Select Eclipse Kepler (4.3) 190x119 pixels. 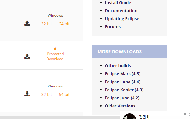pos(124,90)
